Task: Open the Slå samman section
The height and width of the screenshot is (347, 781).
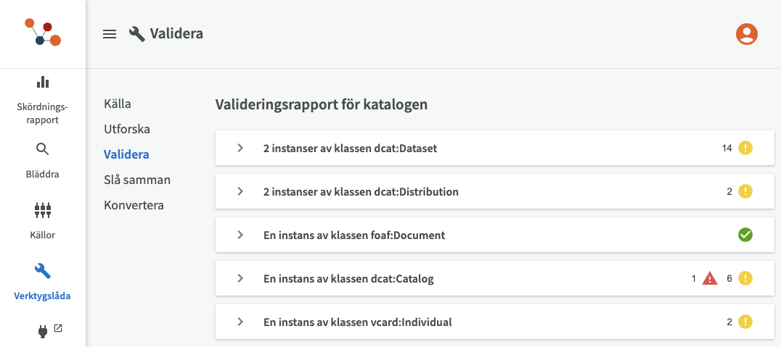Action: click(137, 180)
